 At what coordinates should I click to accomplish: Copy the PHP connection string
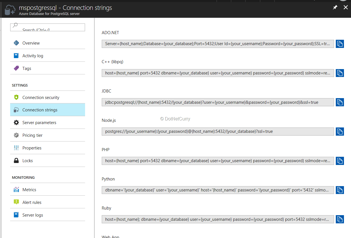(340, 161)
